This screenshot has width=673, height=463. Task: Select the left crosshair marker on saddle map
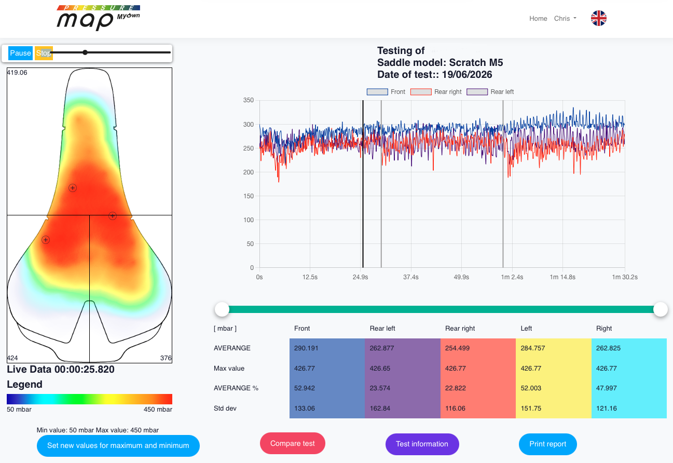46,240
